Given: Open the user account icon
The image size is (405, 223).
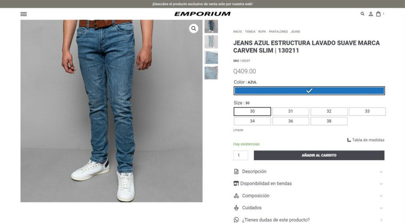Looking at the screenshot, I should [x=371, y=14].
